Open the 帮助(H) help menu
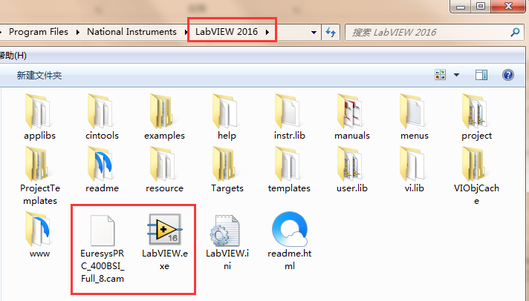The image size is (529, 301). tap(13, 56)
